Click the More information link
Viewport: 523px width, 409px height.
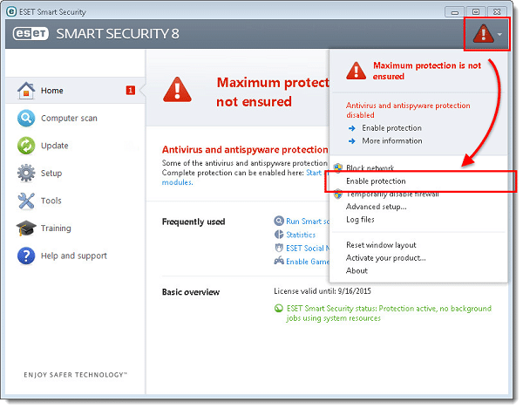(392, 140)
